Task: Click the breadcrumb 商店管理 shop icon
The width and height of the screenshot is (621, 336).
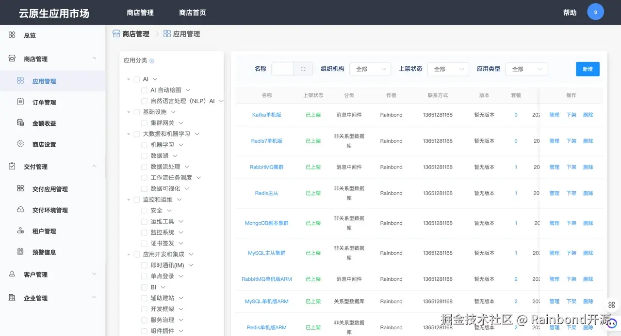Action: point(116,34)
